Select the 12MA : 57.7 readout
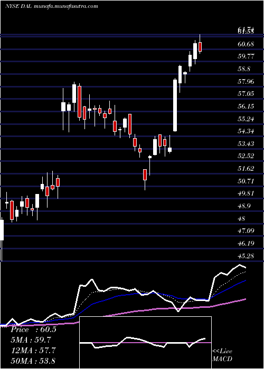Viewport: 264px width, 369px height. pyautogui.click(x=33, y=351)
